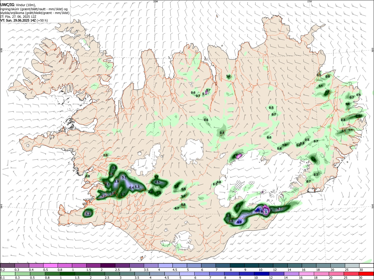
Task: Click the 4.5 precipitation value on the map
Action: click(157, 182)
